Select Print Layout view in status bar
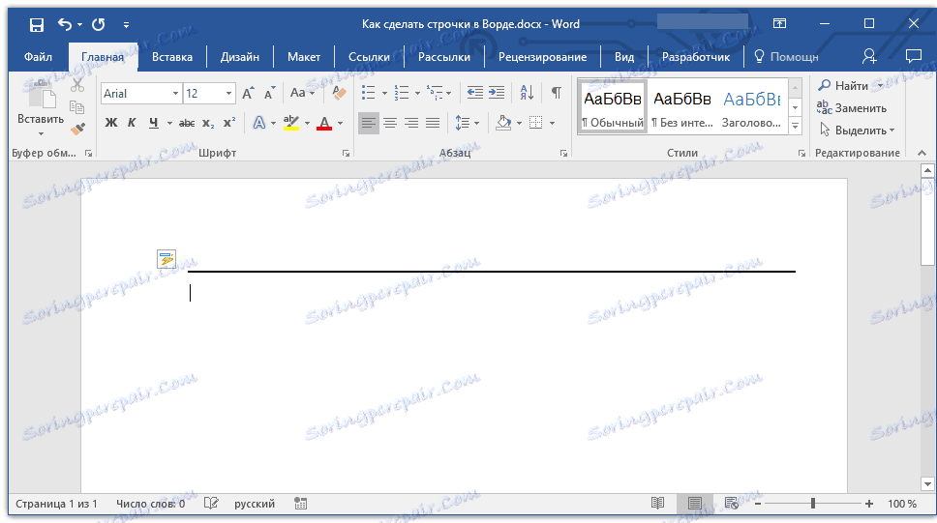The image size is (937, 523). 694,504
